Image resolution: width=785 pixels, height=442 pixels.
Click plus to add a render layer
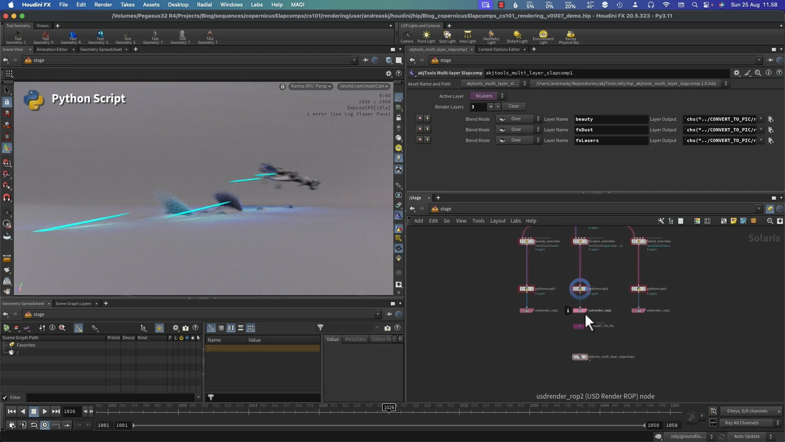[x=492, y=107]
